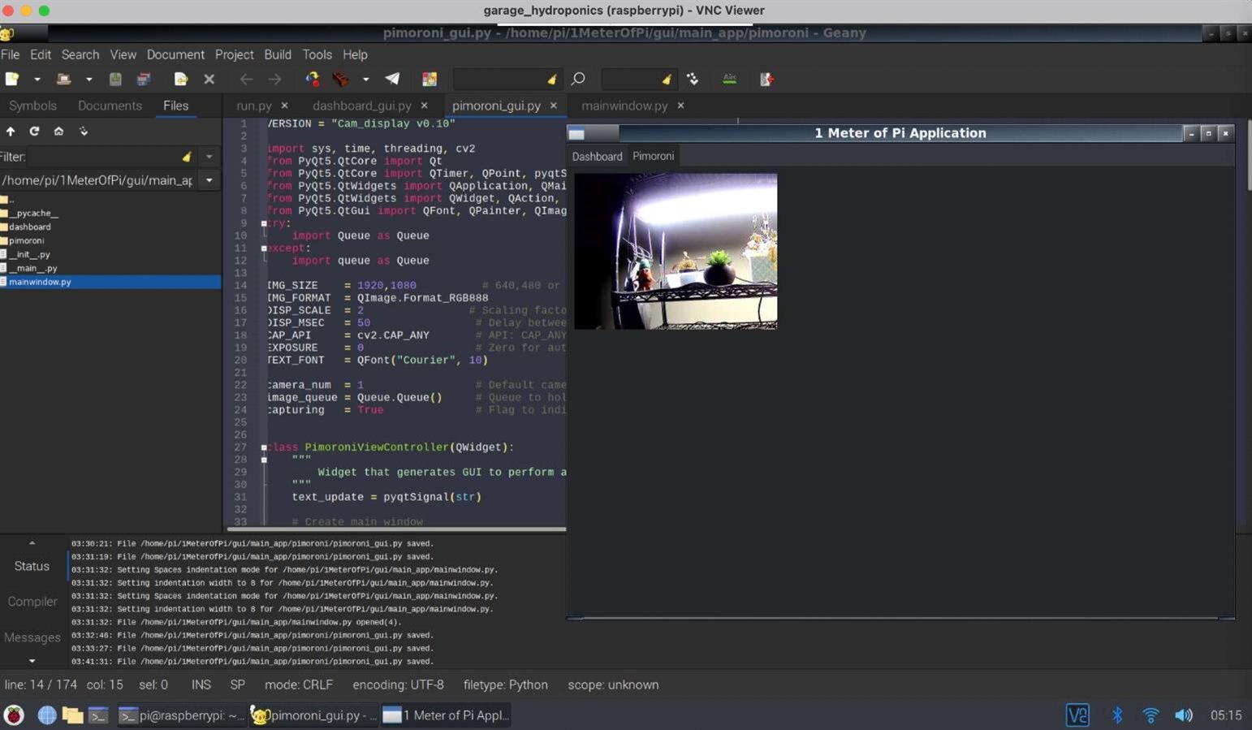The image size is (1252, 730).
Task: Click the camera feed thumbnail in the Pimoroni view
Action: click(675, 250)
